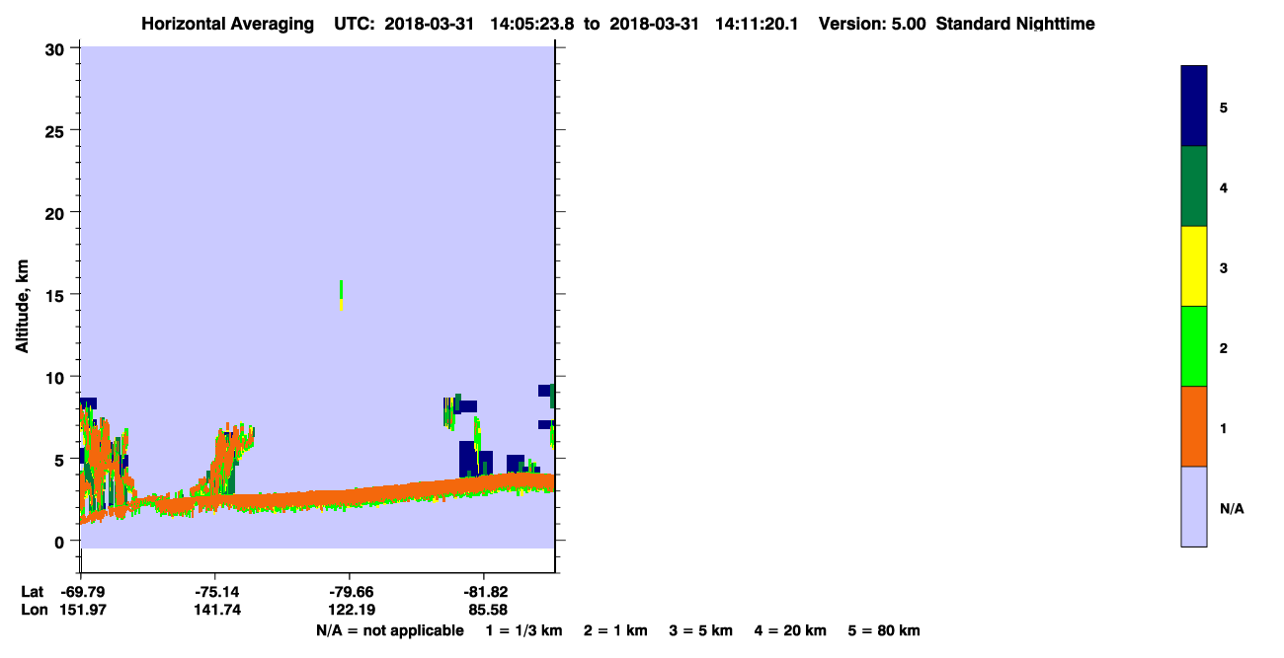
Task: Click the '5 = 80 km' legend entry
Action: pyautogui.click(x=884, y=630)
